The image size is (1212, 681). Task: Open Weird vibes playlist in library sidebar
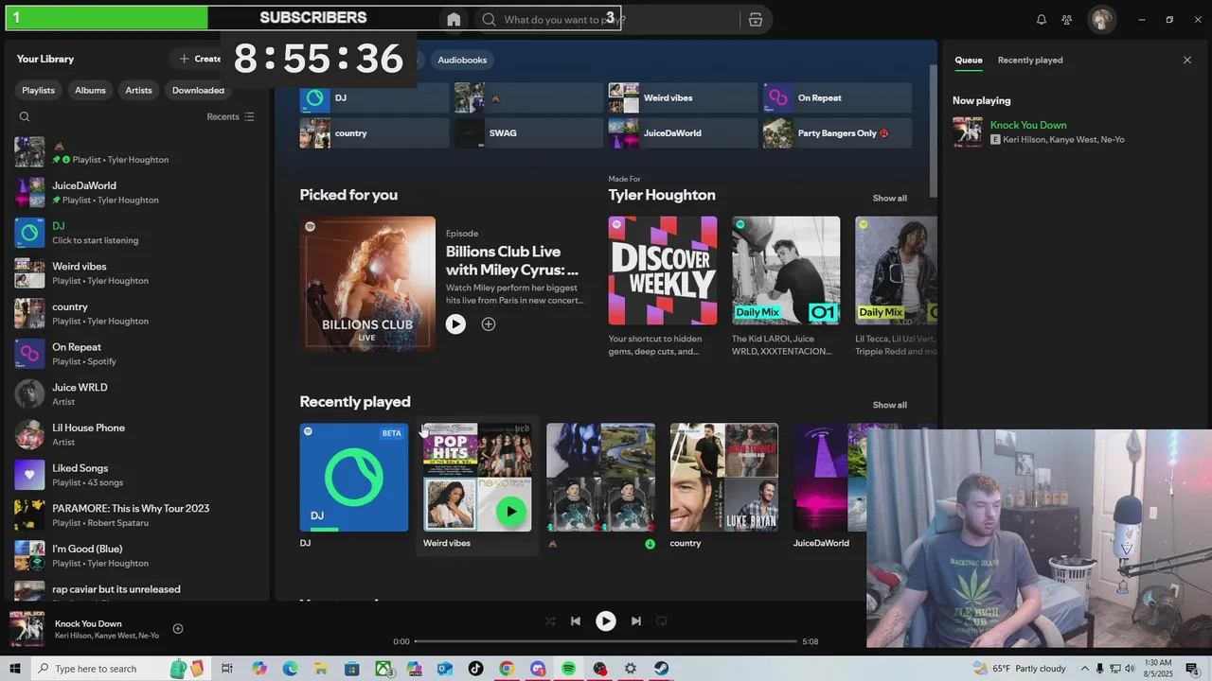(136, 273)
